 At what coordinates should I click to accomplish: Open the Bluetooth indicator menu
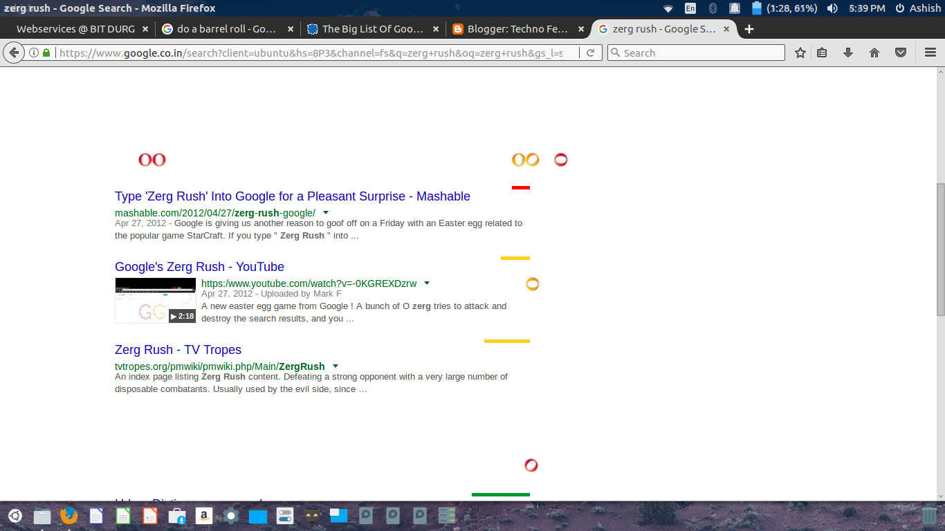click(713, 8)
